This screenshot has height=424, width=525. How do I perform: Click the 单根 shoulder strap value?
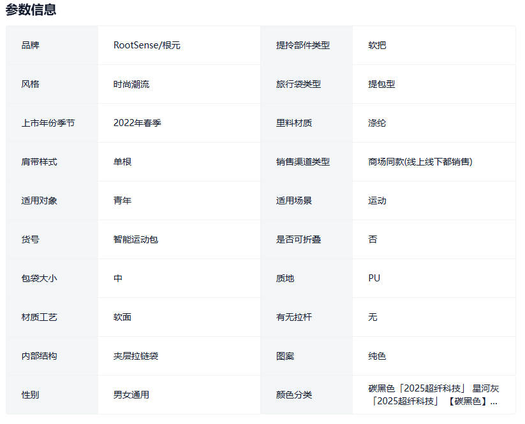click(x=122, y=162)
